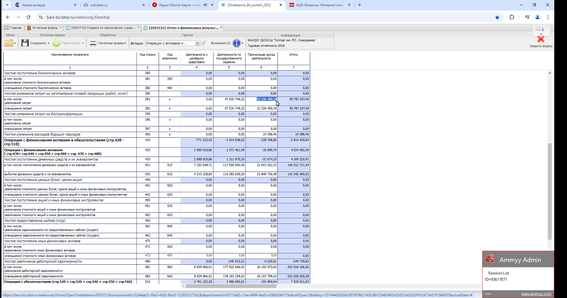Open browser extensions puzzle icon

point(512,17)
